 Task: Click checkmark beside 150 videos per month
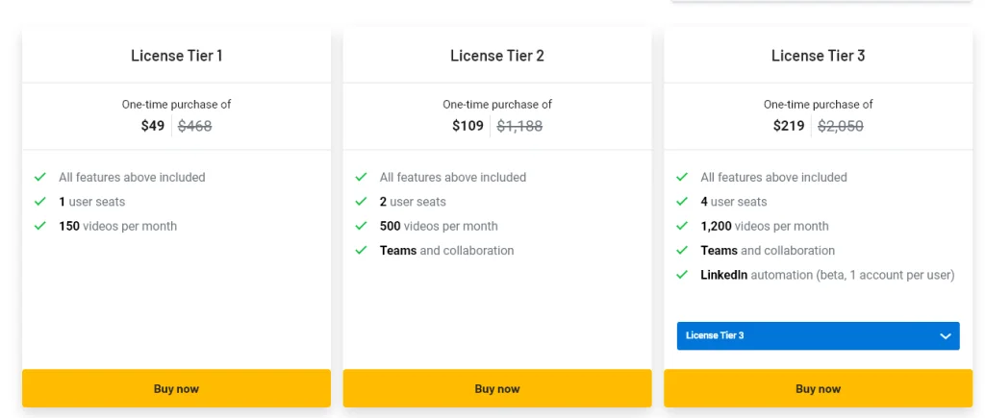[40, 226]
